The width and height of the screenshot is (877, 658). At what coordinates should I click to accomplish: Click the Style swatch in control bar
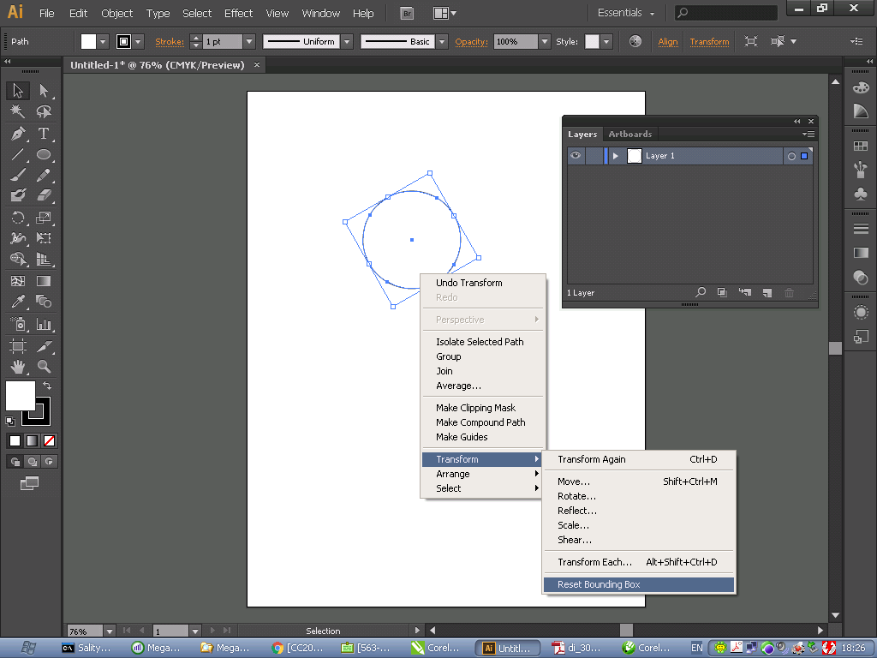click(x=592, y=41)
